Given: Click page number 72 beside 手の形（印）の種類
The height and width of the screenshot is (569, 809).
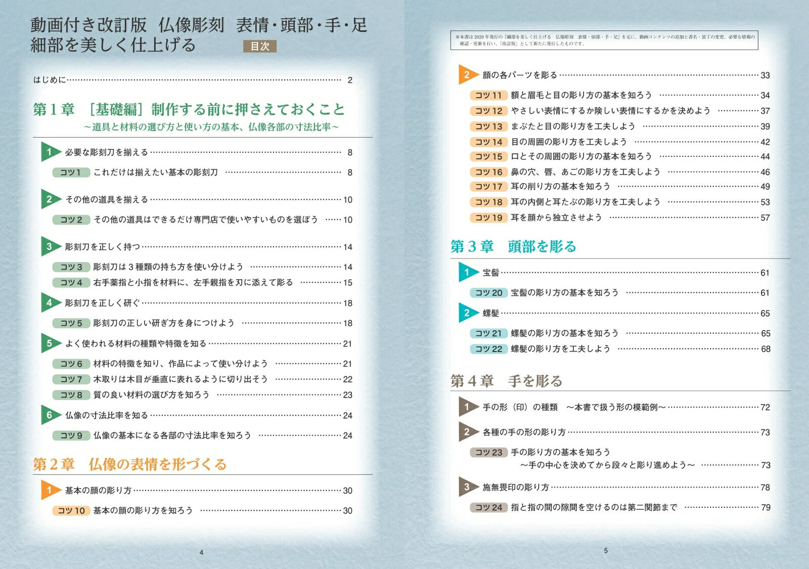Looking at the screenshot, I should point(766,408).
